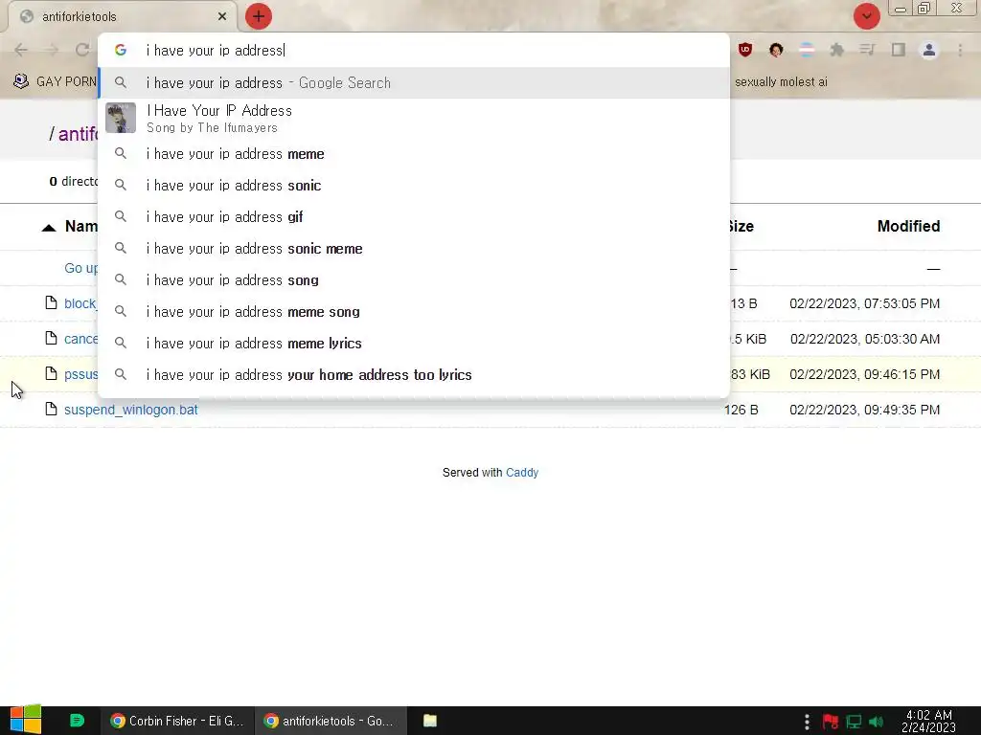Click into the address bar text field
This screenshot has height=735, width=981.
[x=432, y=50]
